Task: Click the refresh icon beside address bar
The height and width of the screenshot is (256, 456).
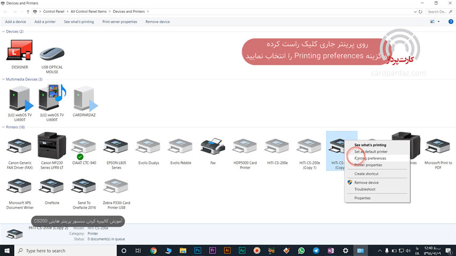Action: [x=420, y=12]
